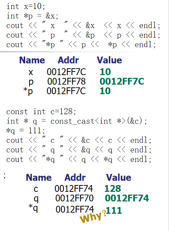Click the address 0012FF78

(66, 82)
